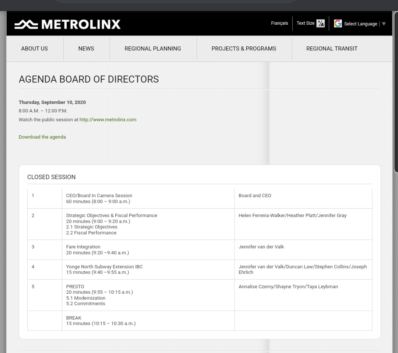Open the http://www.metrolinx.com link
398x353 pixels.
point(108,120)
